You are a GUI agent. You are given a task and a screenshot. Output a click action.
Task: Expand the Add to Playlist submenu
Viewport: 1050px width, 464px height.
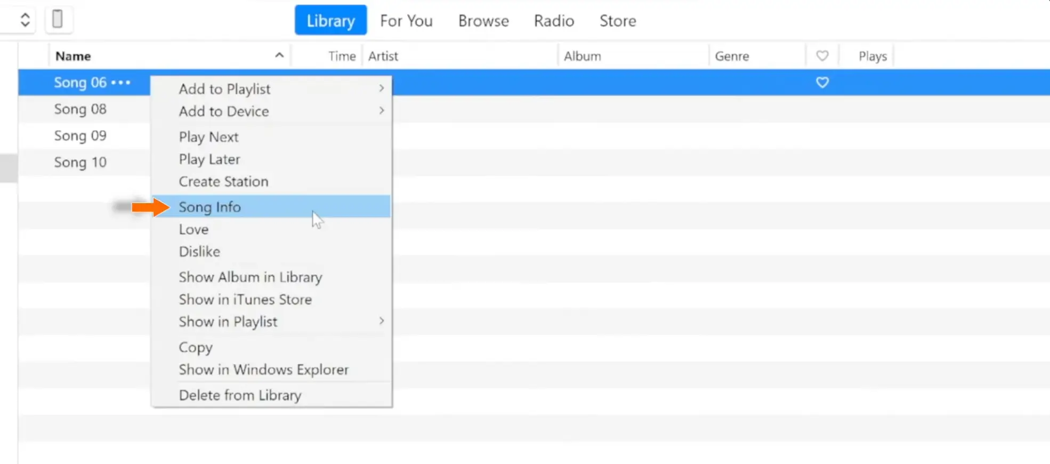[271, 89]
